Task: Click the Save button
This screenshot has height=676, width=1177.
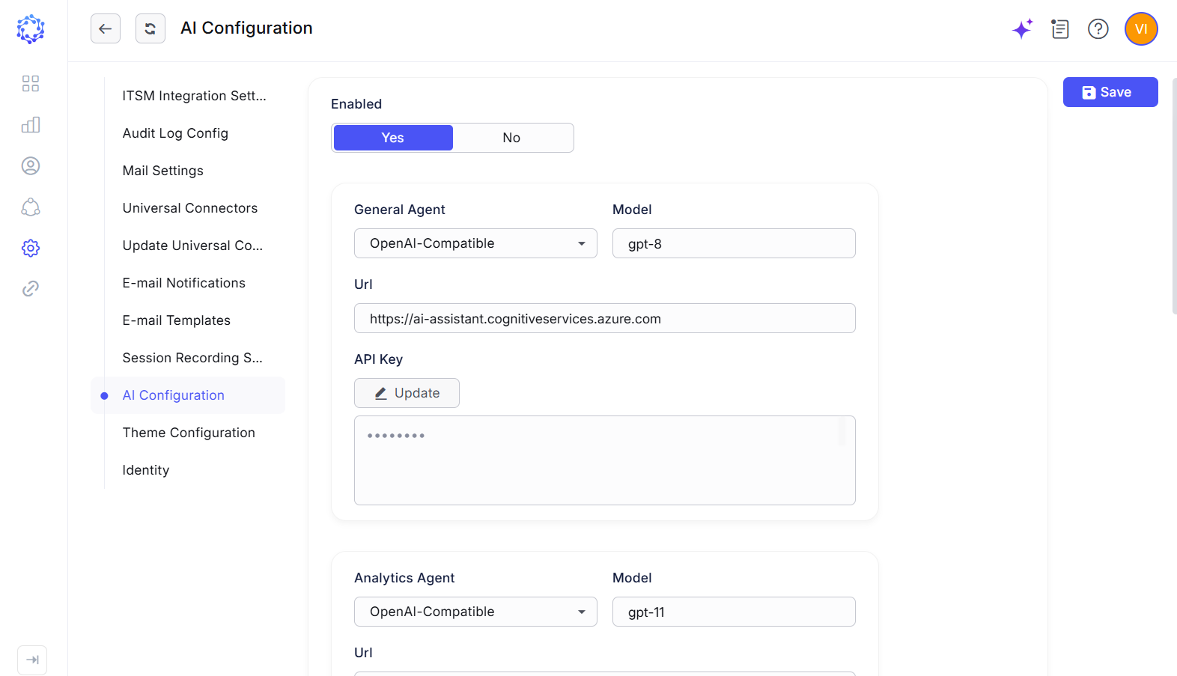Action: tap(1110, 92)
